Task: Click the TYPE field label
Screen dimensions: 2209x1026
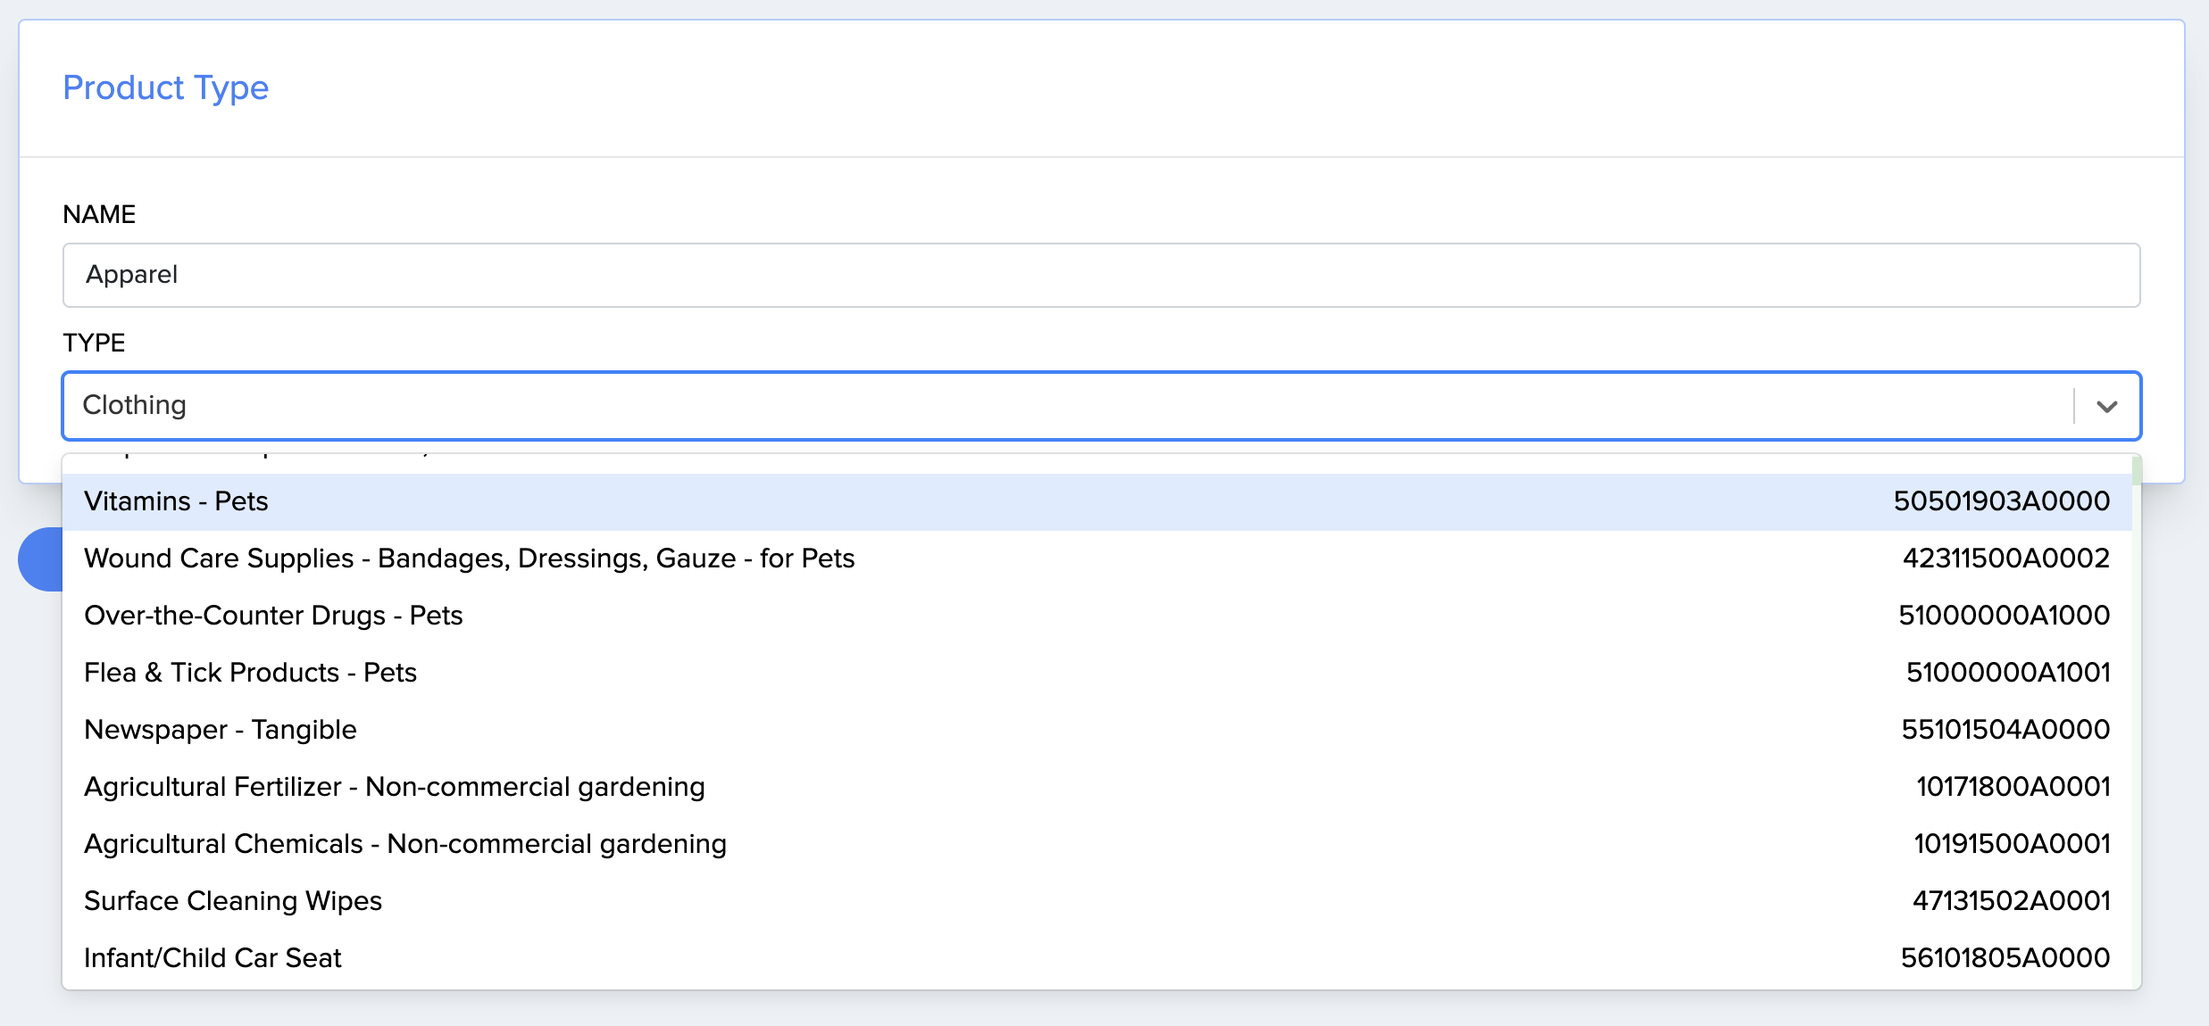Action: click(x=94, y=343)
